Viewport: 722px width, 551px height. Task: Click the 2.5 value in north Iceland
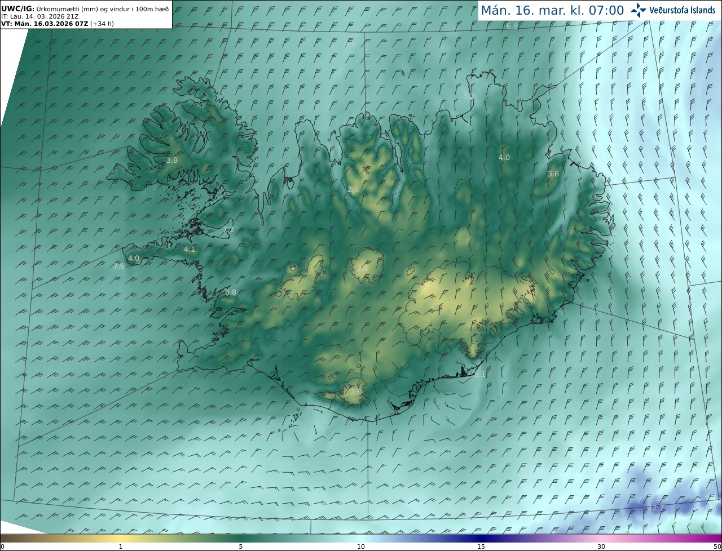click(x=353, y=190)
